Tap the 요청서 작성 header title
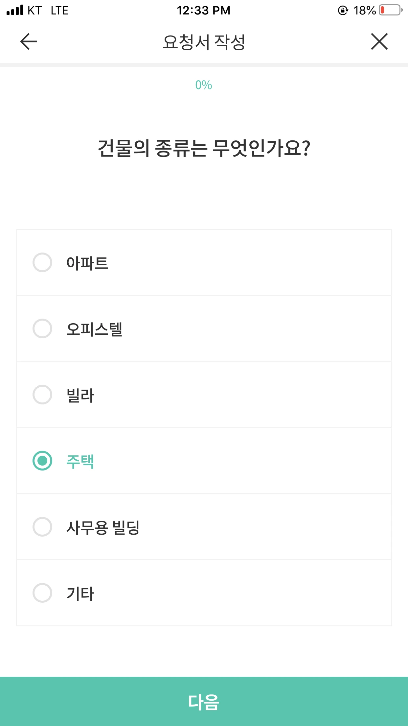Image resolution: width=408 pixels, height=726 pixels. coord(204,42)
